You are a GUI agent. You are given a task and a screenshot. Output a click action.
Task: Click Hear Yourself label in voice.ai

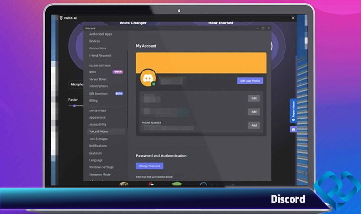tap(221, 23)
